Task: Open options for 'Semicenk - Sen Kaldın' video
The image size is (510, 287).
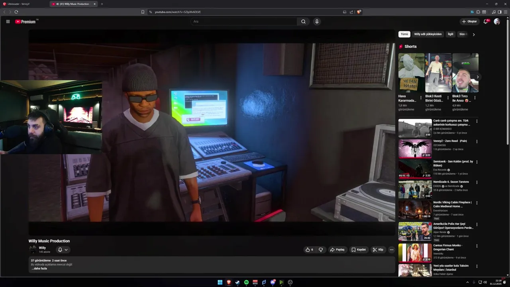Action: (x=477, y=162)
